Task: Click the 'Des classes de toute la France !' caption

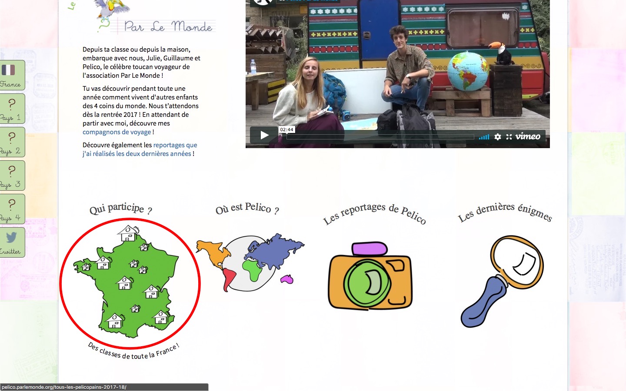Action: pyautogui.click(x=134, y=351)
